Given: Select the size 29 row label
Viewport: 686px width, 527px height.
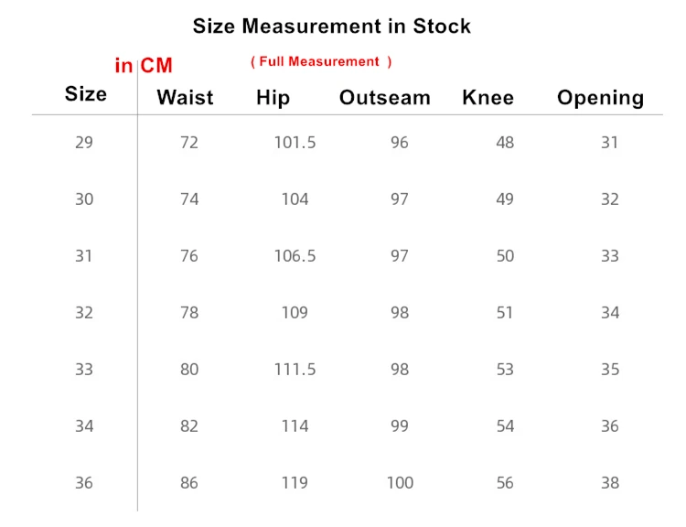Looking at the screenshot, I should pos(84,143).
